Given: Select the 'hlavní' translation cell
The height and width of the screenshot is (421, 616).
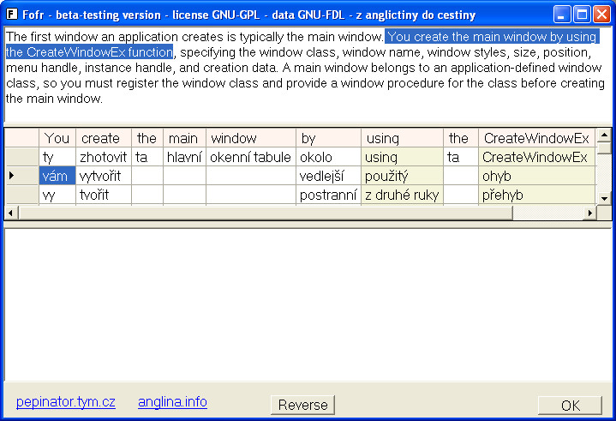Looking at the screenshot, I should point(185,157).
